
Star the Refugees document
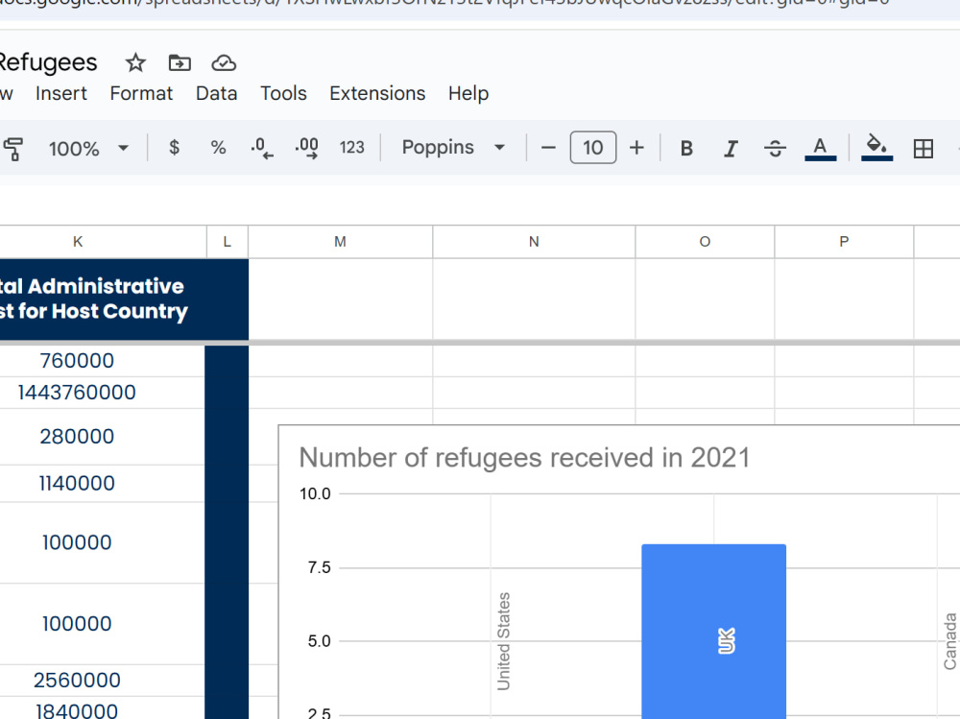pos(135,63)
